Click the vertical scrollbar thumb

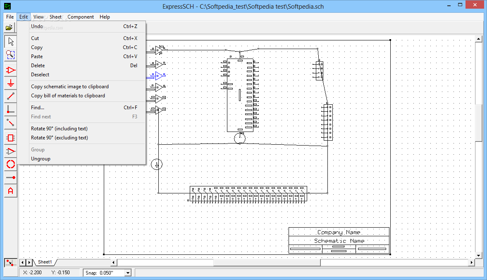(x=478, y=123)
